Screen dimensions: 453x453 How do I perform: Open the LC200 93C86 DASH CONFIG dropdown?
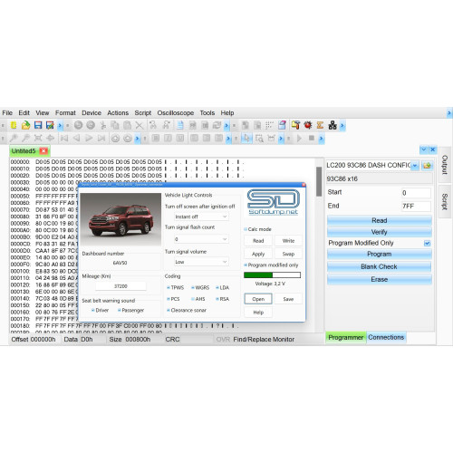click(415, 166)
